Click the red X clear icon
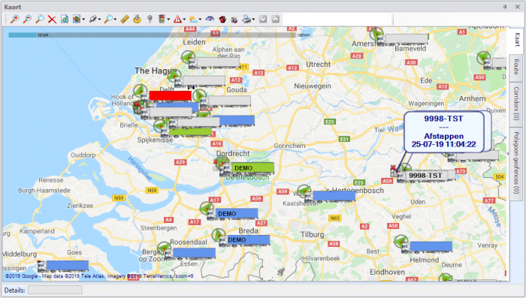This screenshot has width=526, height=298. point(52,19)
